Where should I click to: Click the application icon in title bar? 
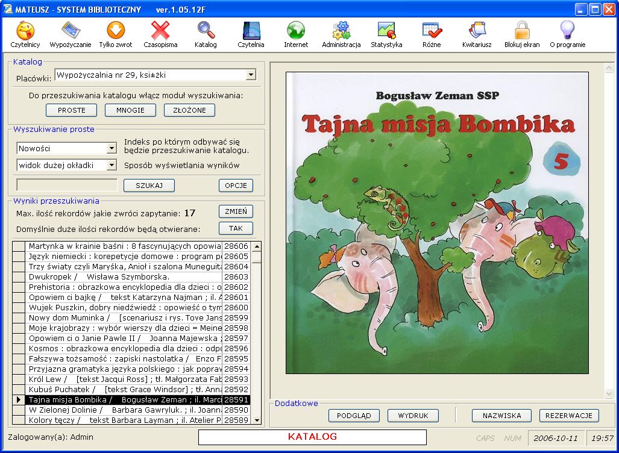[8, 9]
